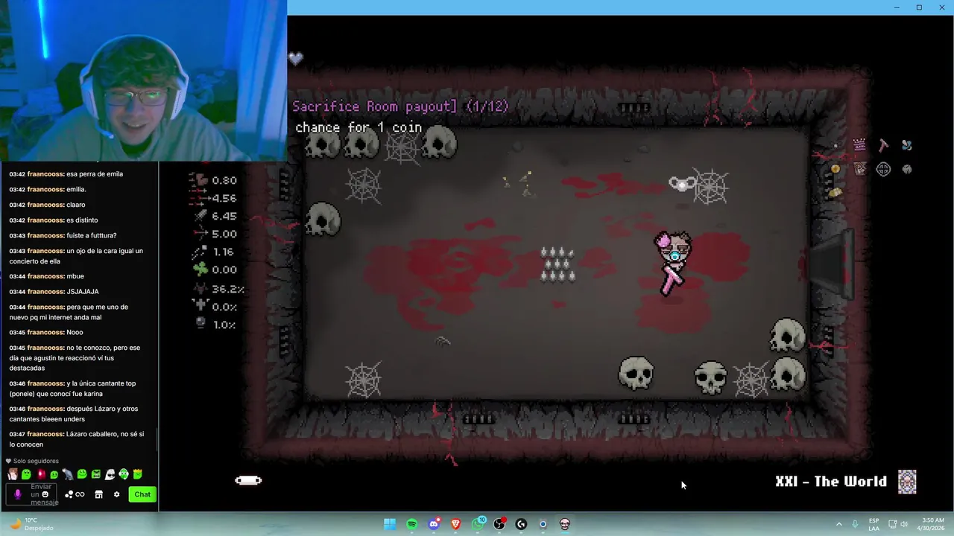Click the luck clover stat value 0.00
Image resolution: width=954 pixels, height=536 pixels.
click(224, 269)
